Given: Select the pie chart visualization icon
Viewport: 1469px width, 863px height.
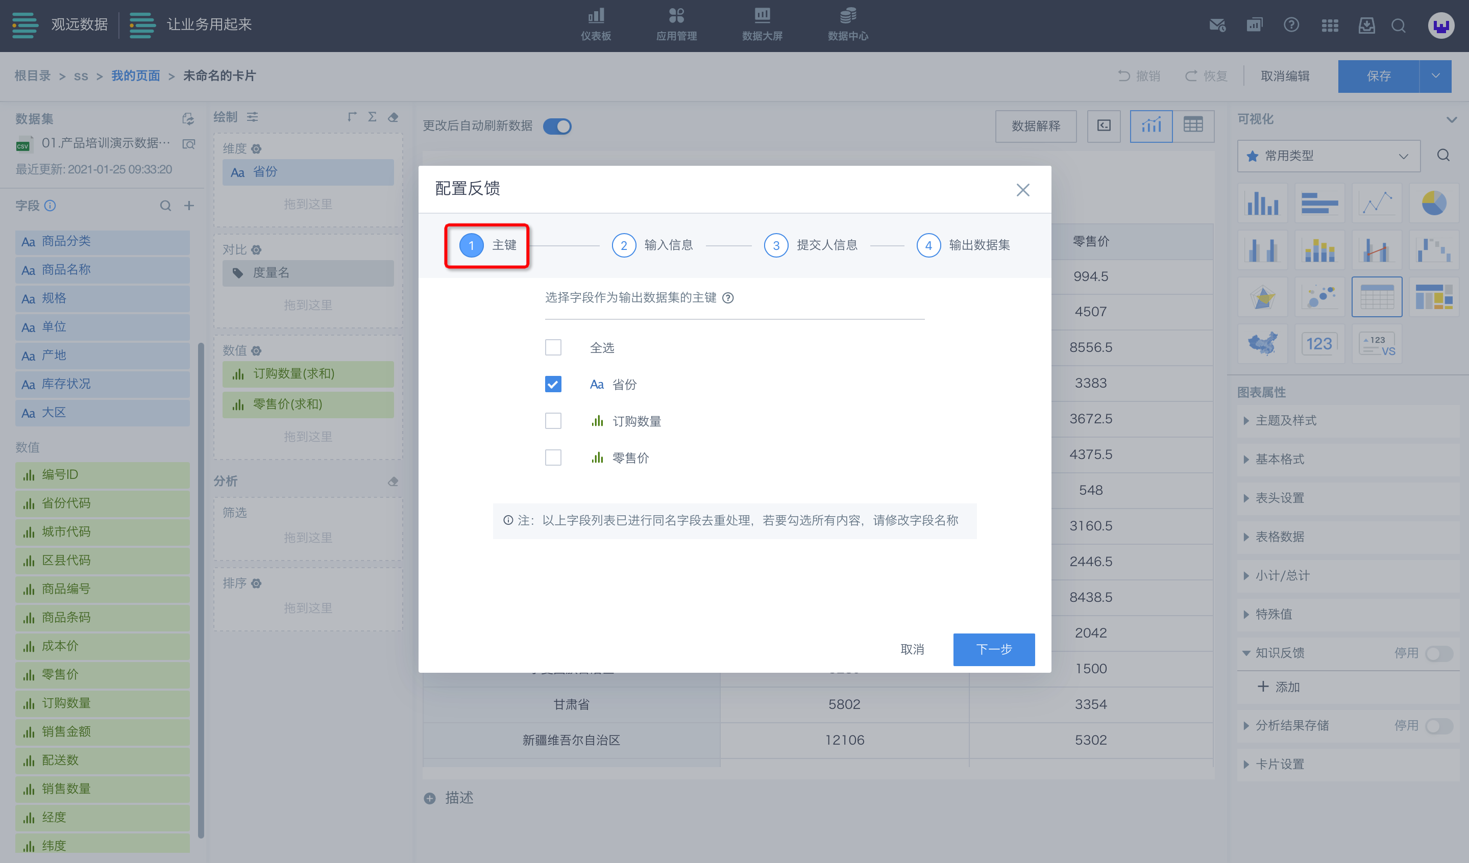Looking at the screenshot, I should (x=1433, y=203).
